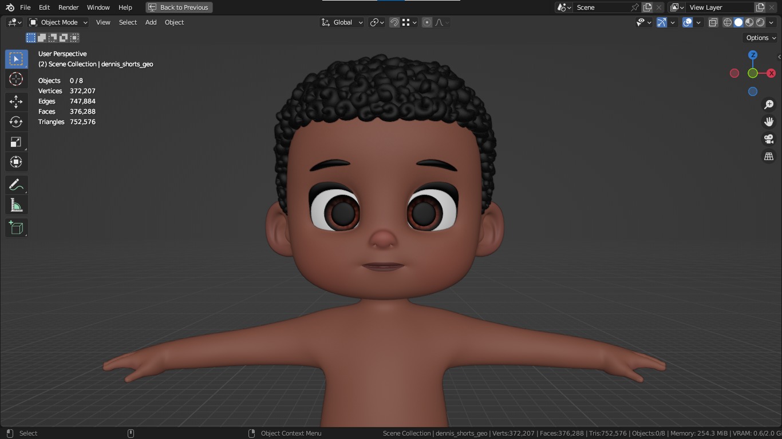Click the viewport zoom magnifier icon

tap(769, 105)
